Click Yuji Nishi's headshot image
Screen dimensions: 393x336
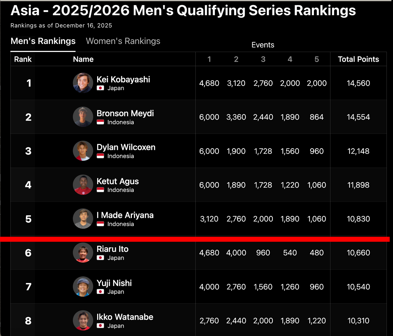pyautogui.click(x=83, y=286)
